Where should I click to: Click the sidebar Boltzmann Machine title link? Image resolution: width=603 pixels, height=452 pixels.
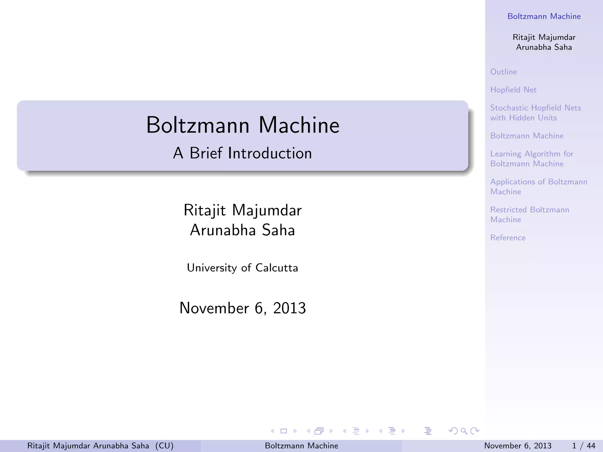[x=544, y=16]
